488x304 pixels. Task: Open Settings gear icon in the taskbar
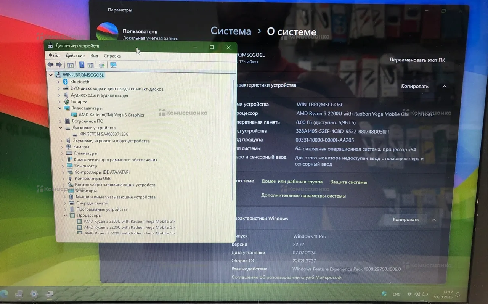click(34, 294)
